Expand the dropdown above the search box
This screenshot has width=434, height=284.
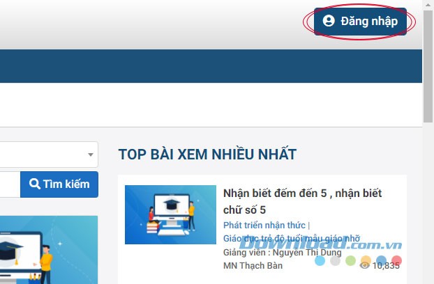90,154
